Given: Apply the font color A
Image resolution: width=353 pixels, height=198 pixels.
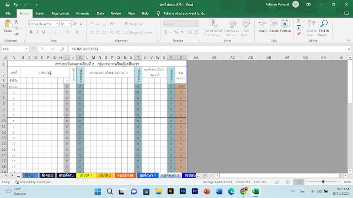Looking at the screenshot, I should click(77, 32).
